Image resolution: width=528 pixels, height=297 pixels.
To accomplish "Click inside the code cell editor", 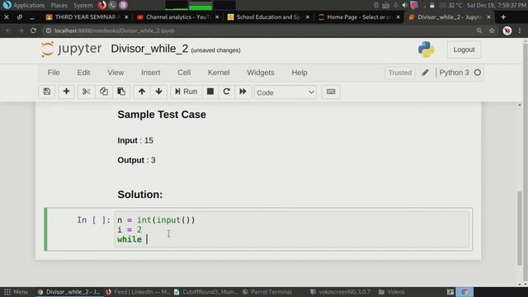I will pos(291,229).
